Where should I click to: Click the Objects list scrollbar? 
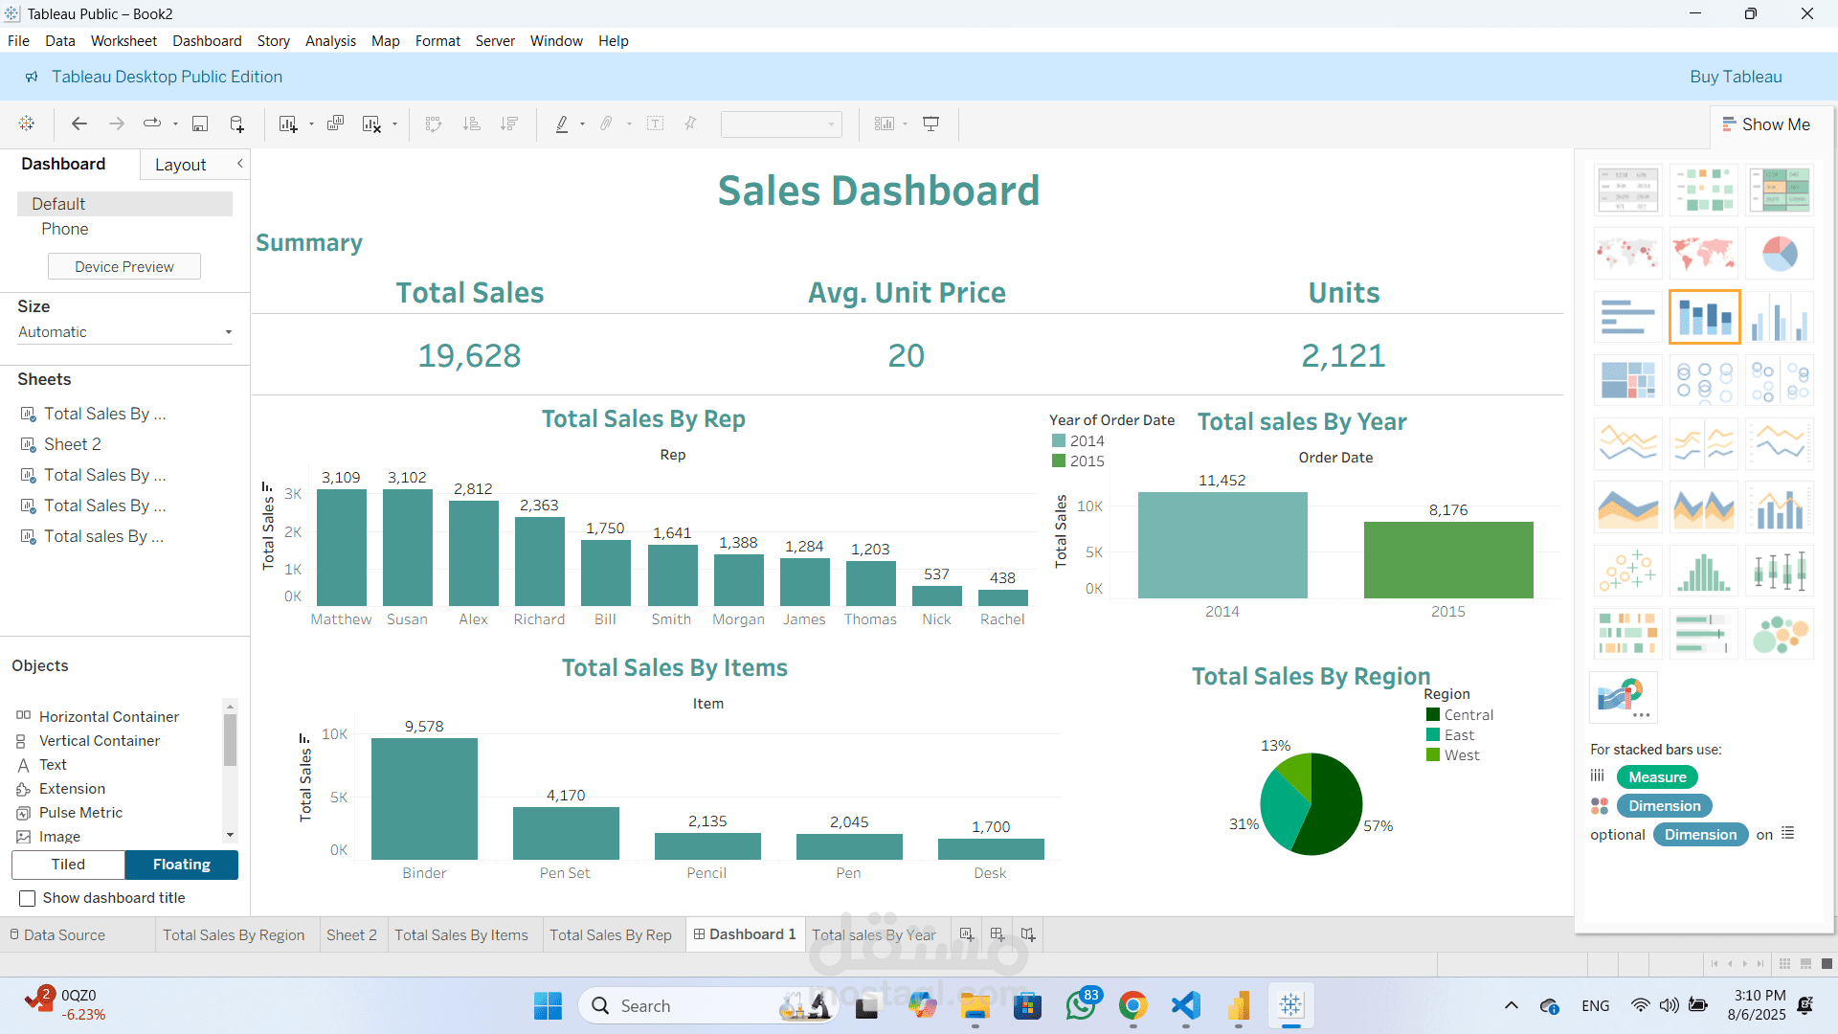(x=230, y=739)
